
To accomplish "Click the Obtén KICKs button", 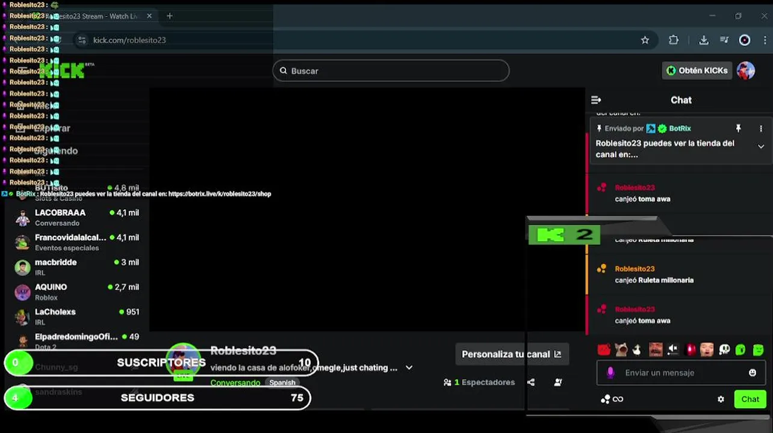I will coord(697,70).
